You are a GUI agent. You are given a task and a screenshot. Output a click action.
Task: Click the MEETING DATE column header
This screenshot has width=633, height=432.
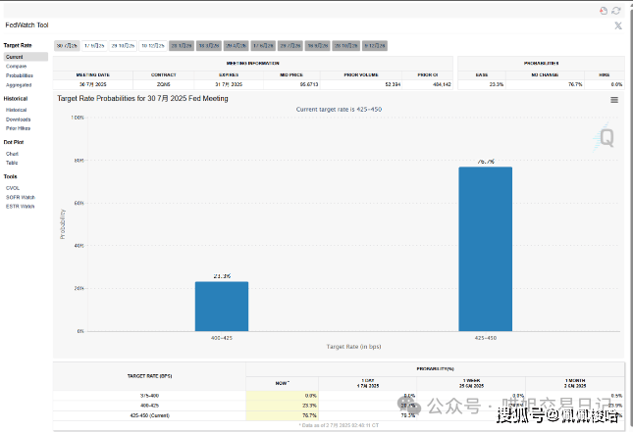(x=93, y=75)
